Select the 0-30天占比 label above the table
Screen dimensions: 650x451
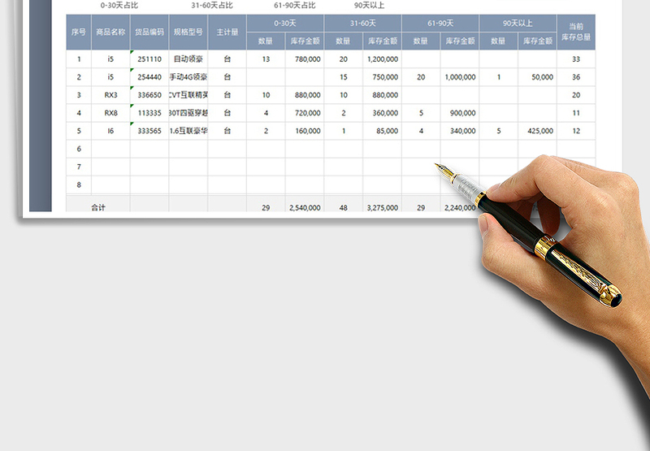click(119, 6)
